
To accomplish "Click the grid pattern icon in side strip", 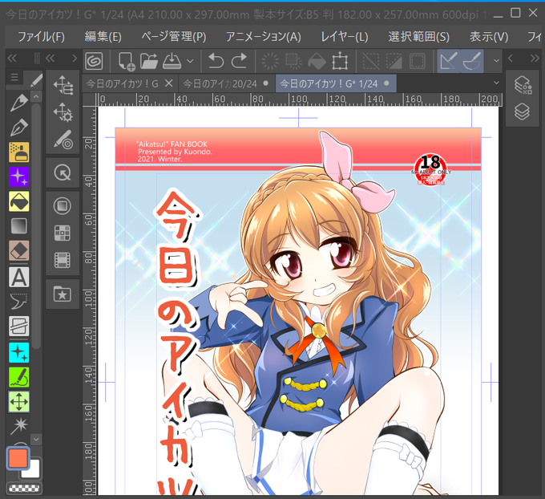I will point(63,233).
